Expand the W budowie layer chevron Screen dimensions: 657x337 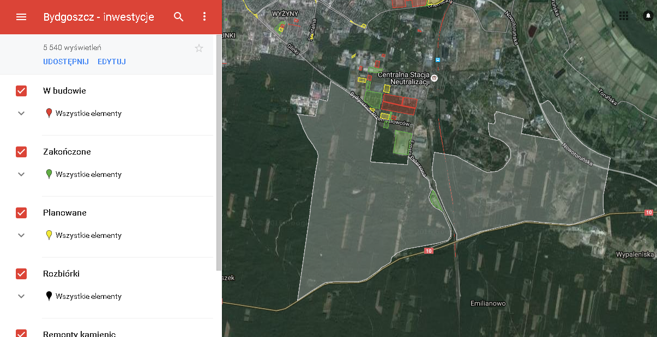coord(21,113)
